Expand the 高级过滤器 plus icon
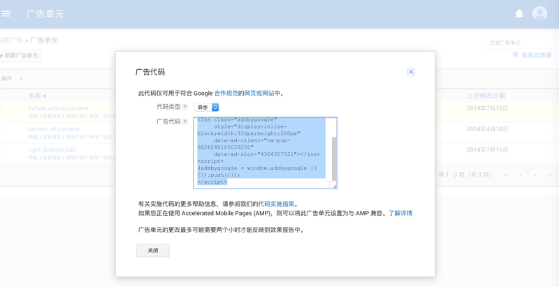 (x=515, y=54)
